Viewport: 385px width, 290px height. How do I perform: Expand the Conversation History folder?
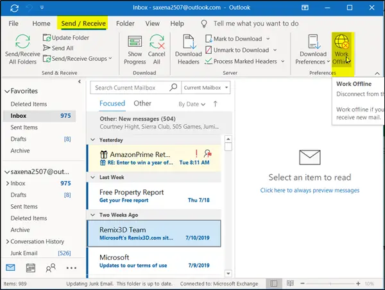pos(6,241)
